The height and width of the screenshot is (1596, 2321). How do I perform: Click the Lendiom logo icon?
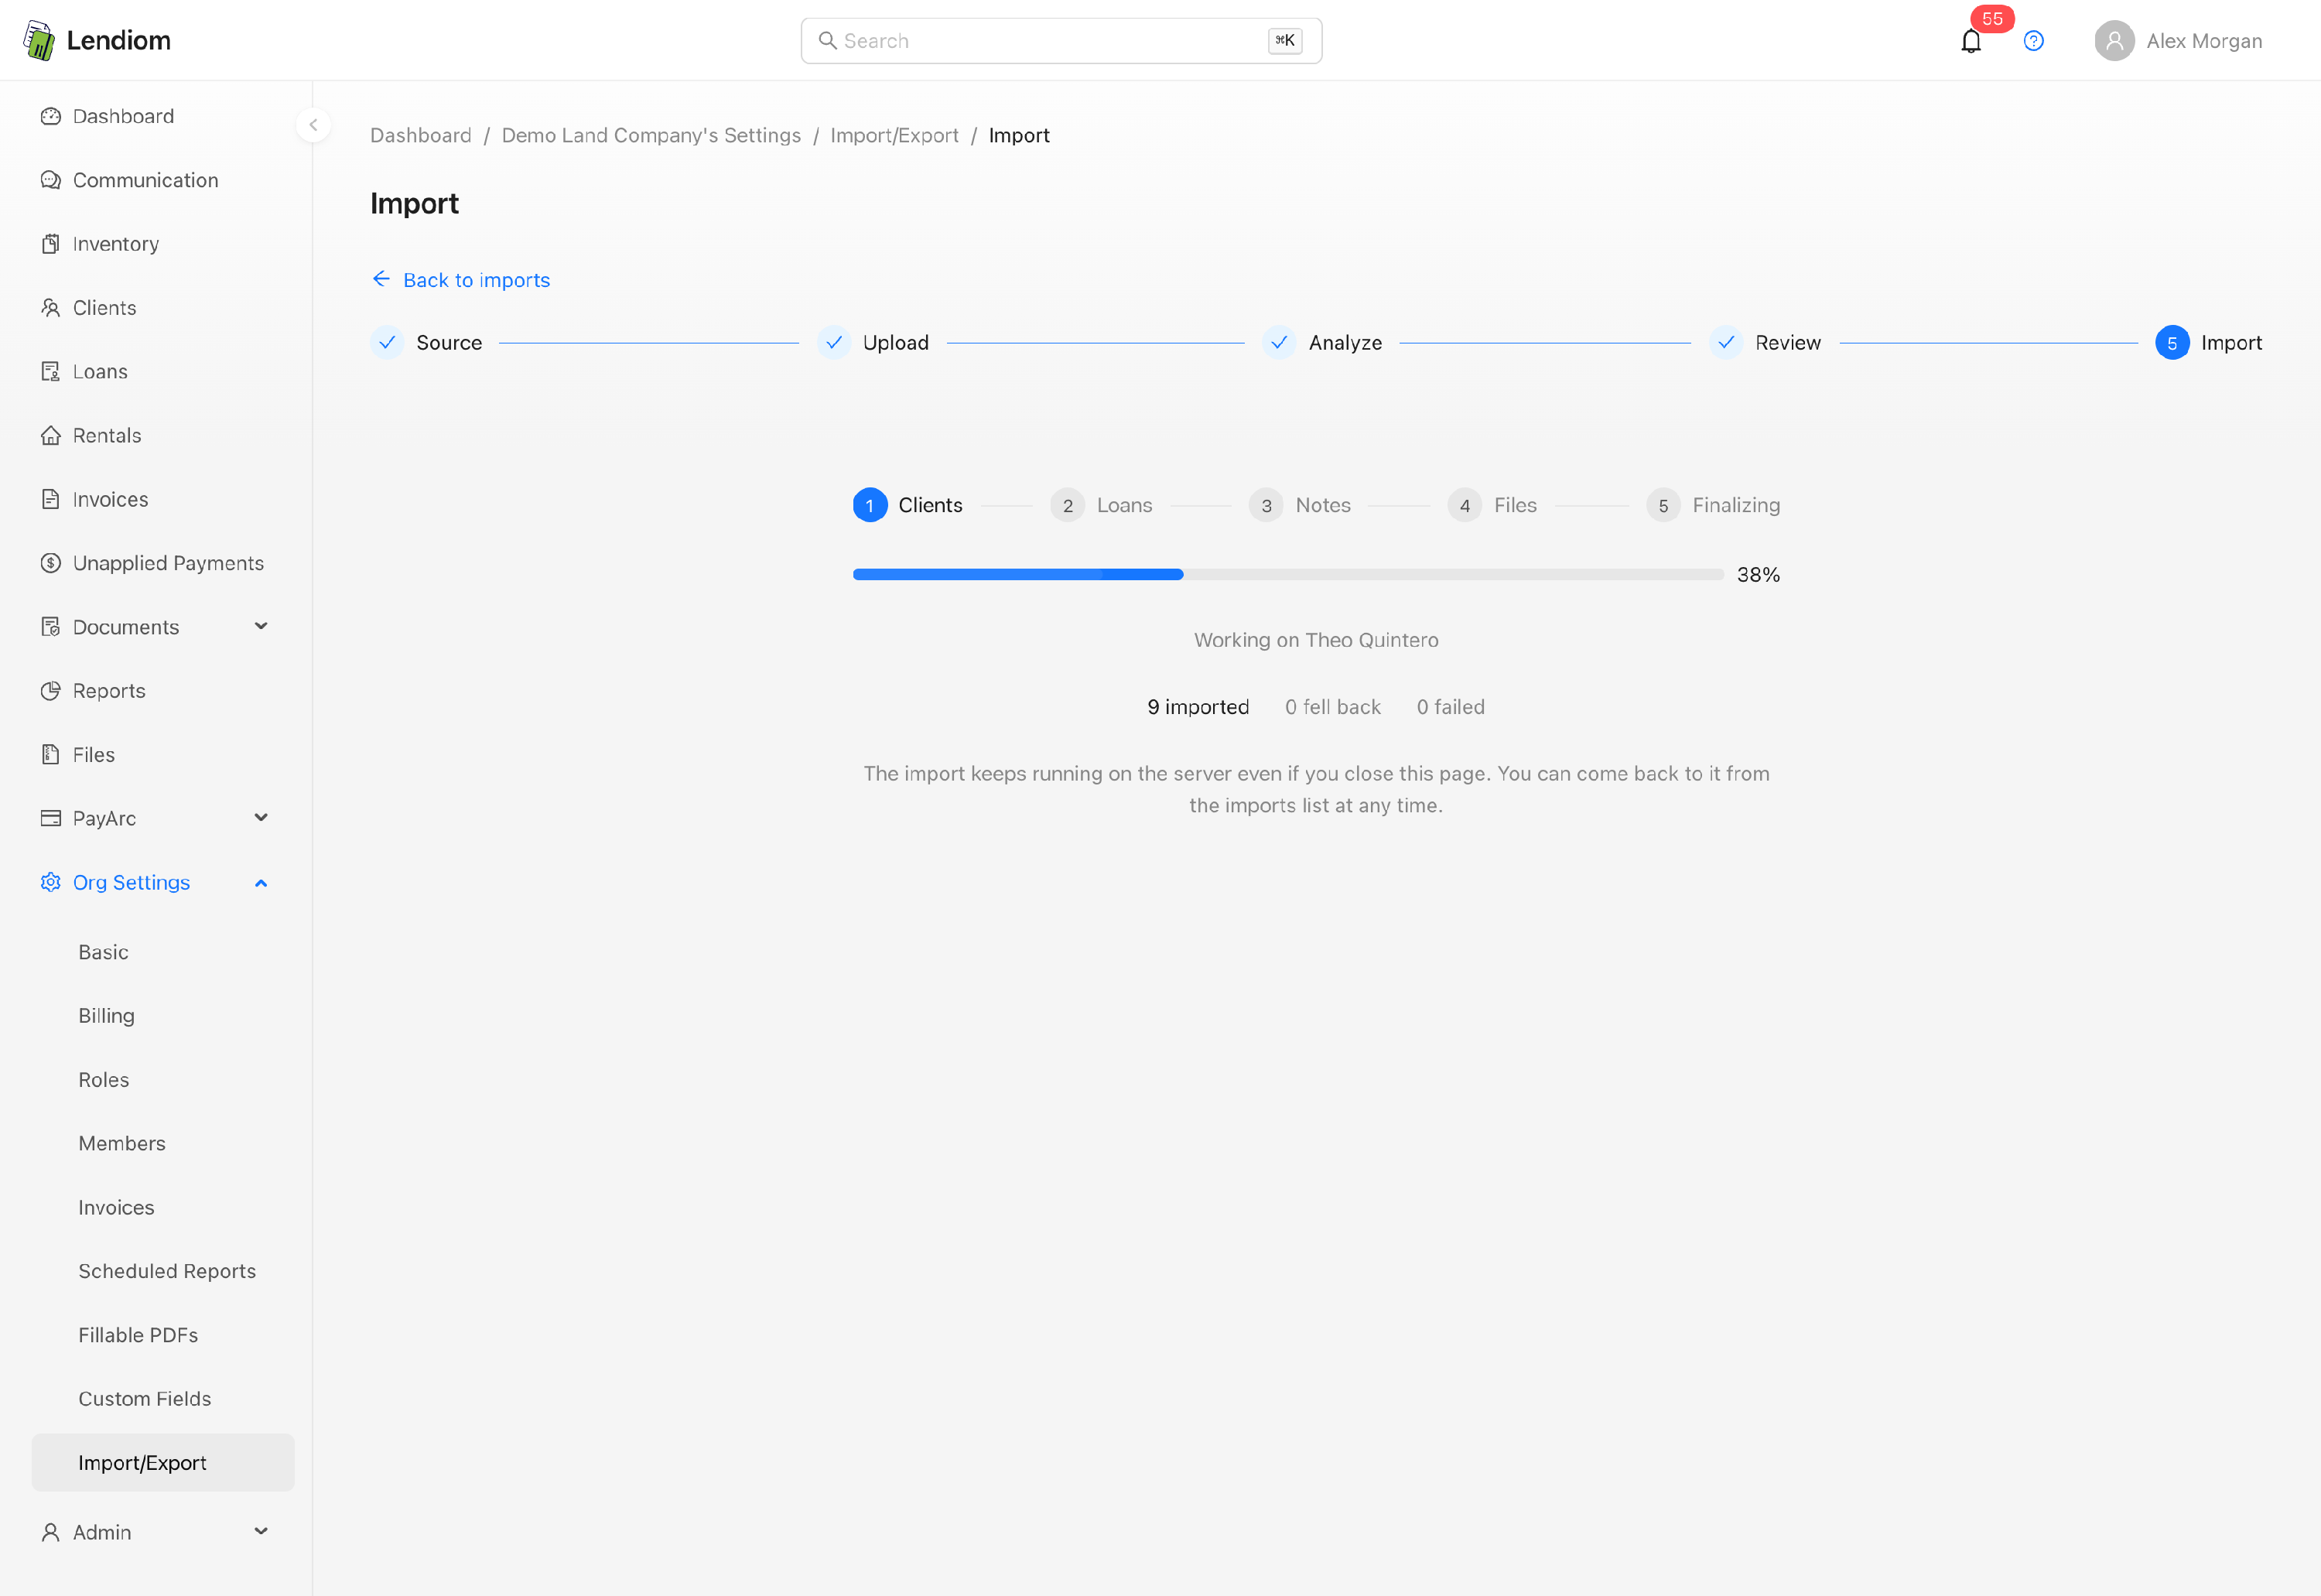(39, 41)
